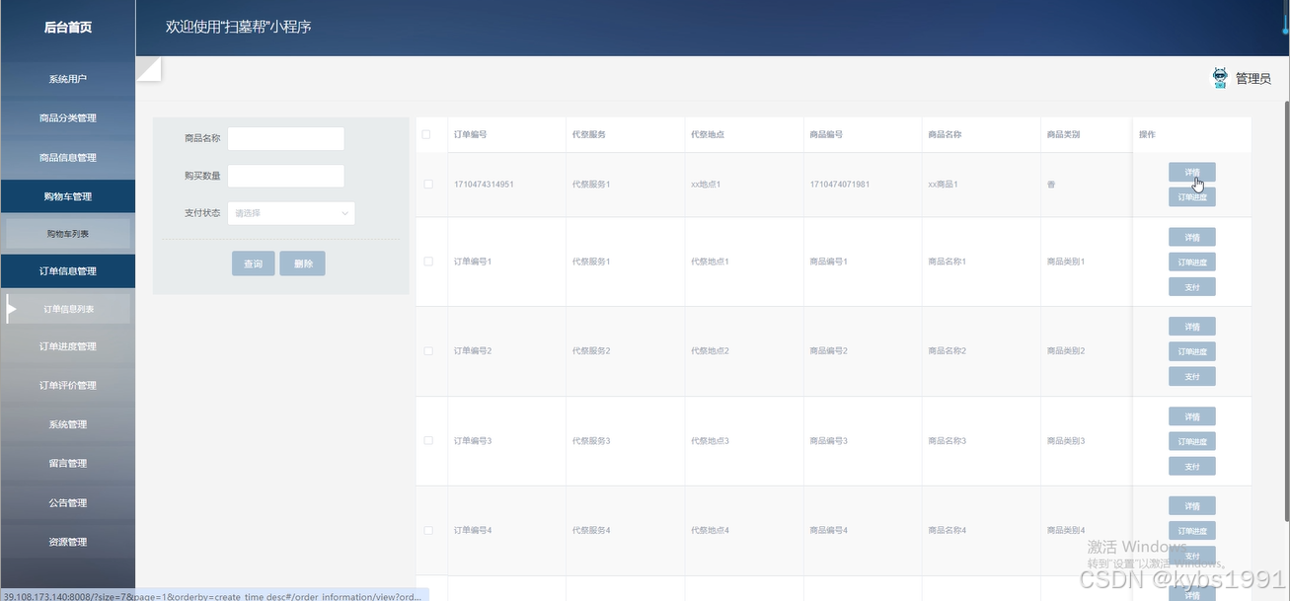Check the 订单编号1 row checkbox

point(427,262)
